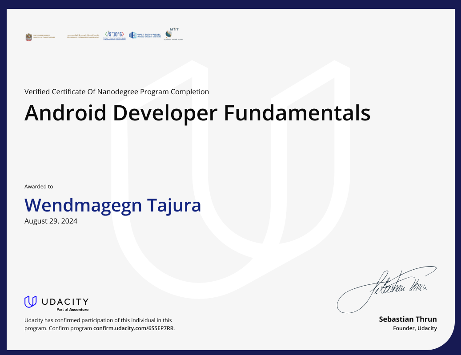
Task: Click the Android Developer Fundamentals title
Action: pos(197,114)
